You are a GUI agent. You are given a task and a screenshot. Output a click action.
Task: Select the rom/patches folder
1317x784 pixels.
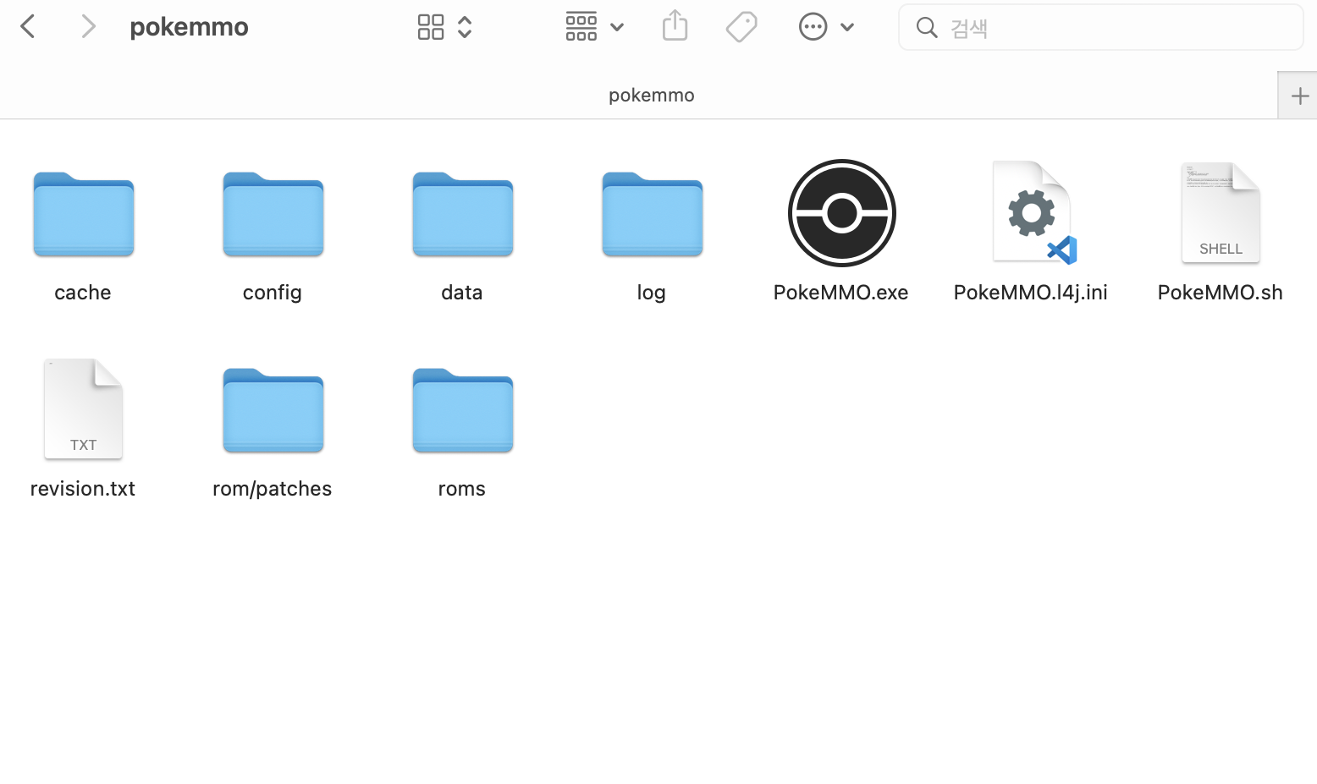point(273,411)
